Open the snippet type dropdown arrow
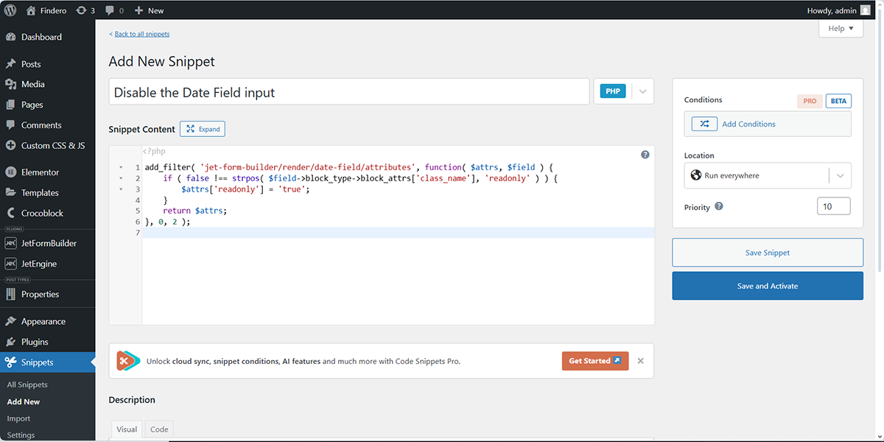Image resolution: width=884 pixels, height=442 pixels. 642,91
